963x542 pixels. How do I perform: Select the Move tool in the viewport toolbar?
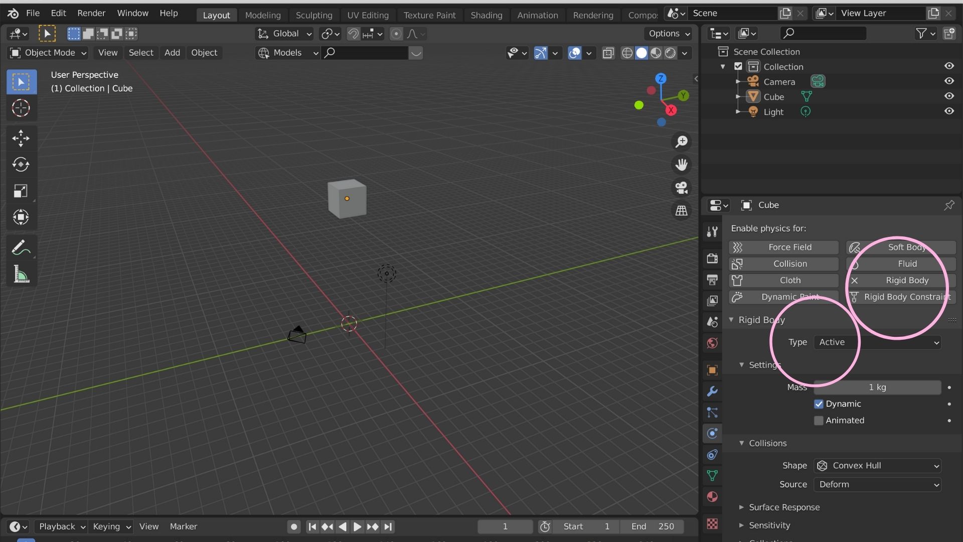(x=21, y=139)
